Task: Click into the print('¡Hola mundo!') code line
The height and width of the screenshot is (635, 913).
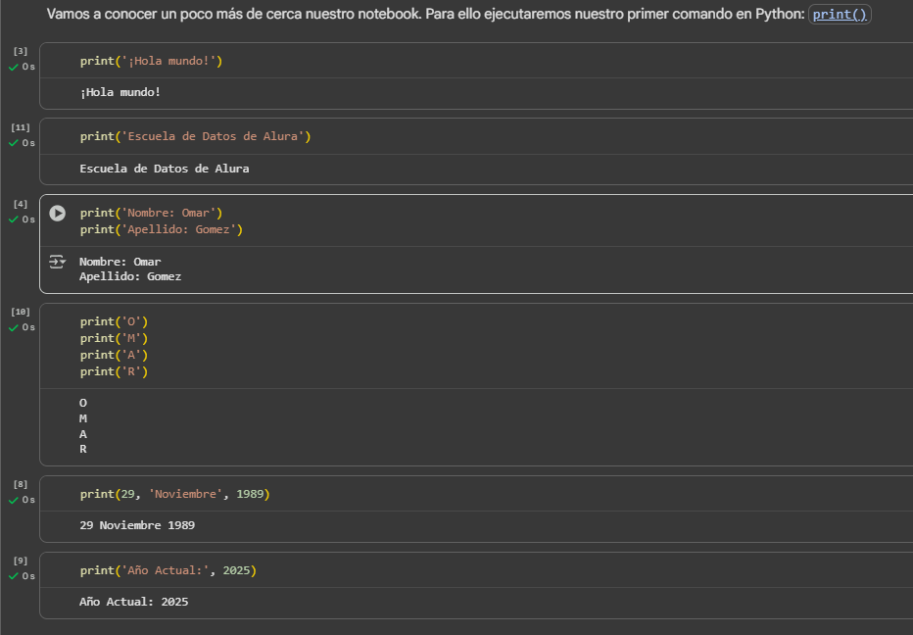Action: (151, 61)
